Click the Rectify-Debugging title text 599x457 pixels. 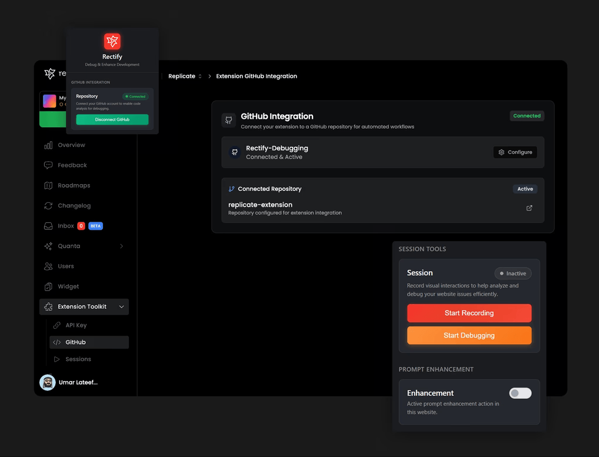click(277, 148)
